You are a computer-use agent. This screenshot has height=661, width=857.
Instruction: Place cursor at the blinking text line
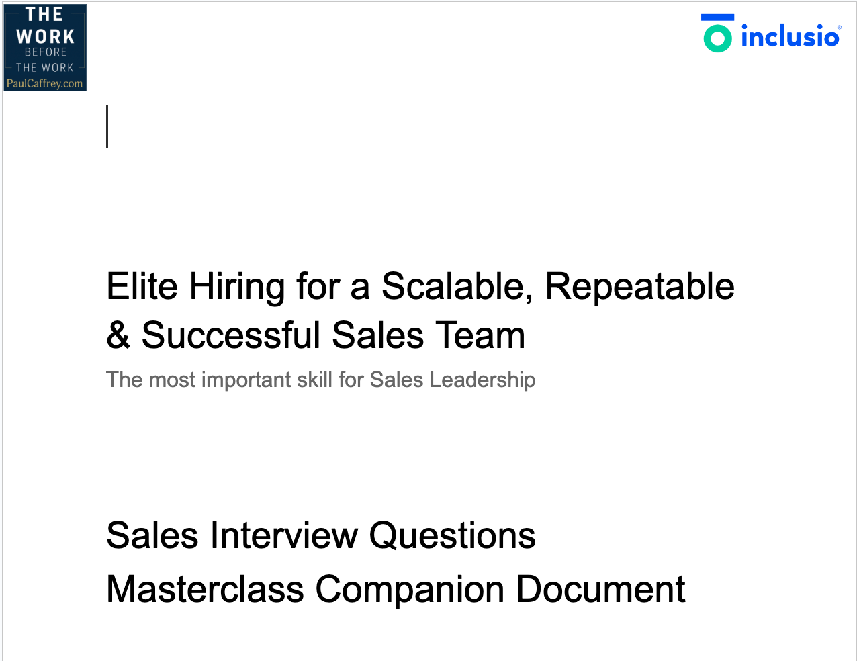pos(107,126)
